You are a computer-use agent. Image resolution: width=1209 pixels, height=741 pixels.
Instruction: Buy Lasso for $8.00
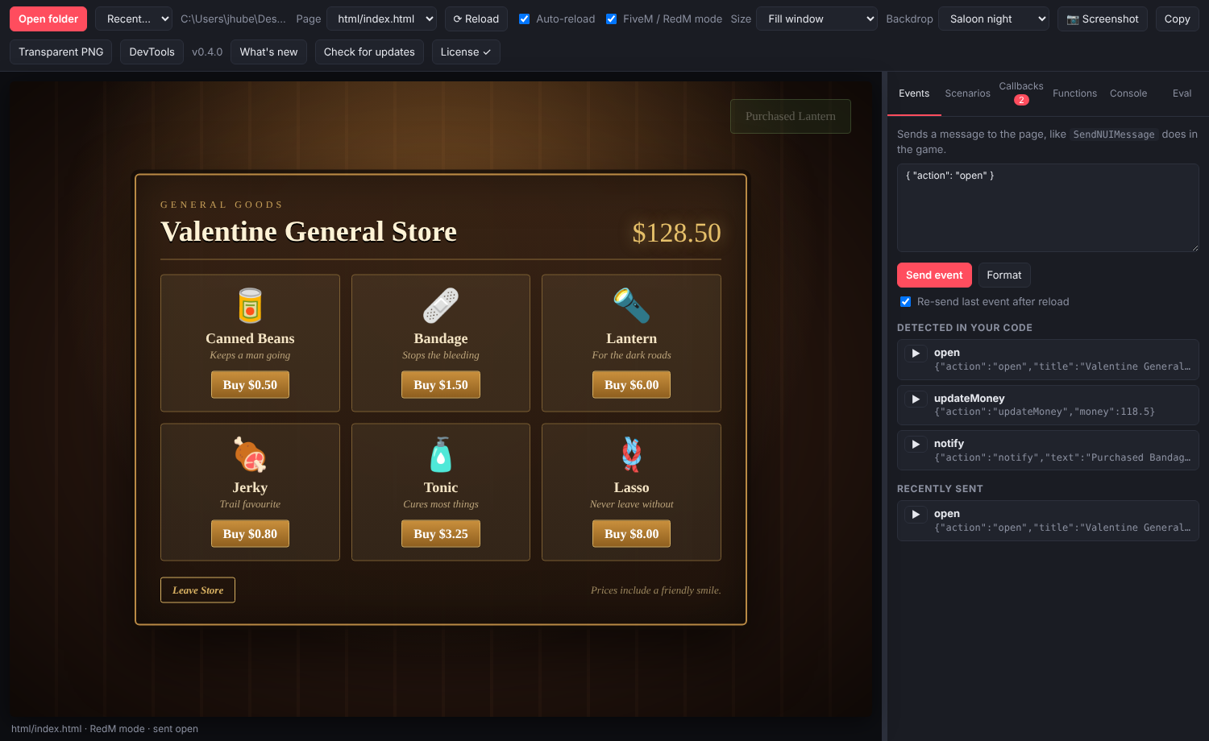(x=631, y=534)
